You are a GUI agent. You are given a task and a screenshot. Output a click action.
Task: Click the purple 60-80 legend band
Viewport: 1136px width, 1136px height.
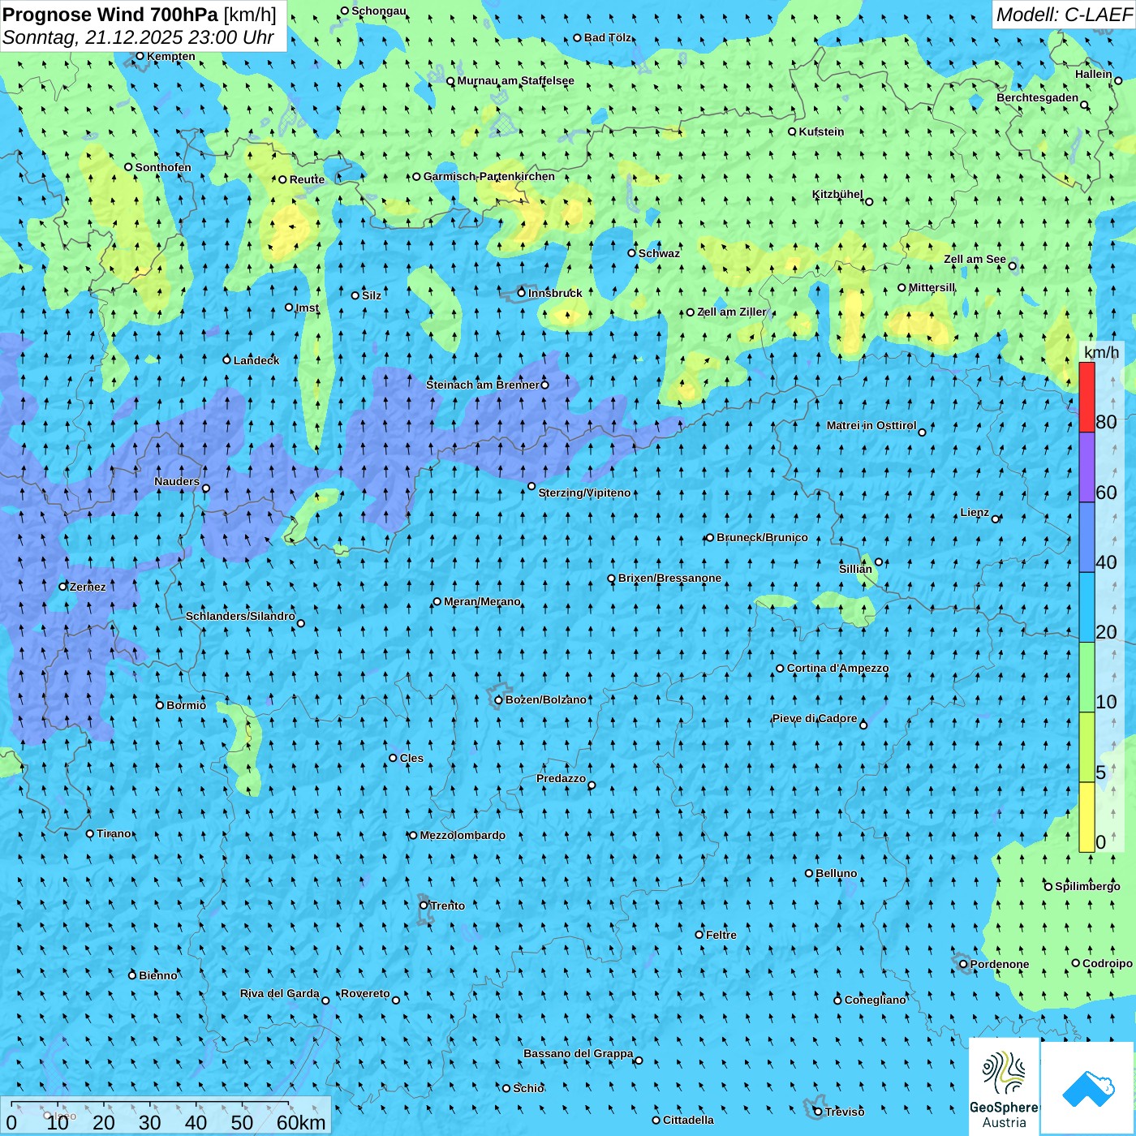[x=1087, y=467]
